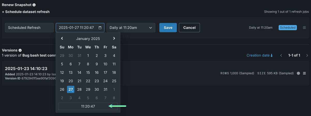Image resolution: width=311 pixels, height=116 pixels.
Task: Select January 28 in the calendar
Action: point(79,90)
